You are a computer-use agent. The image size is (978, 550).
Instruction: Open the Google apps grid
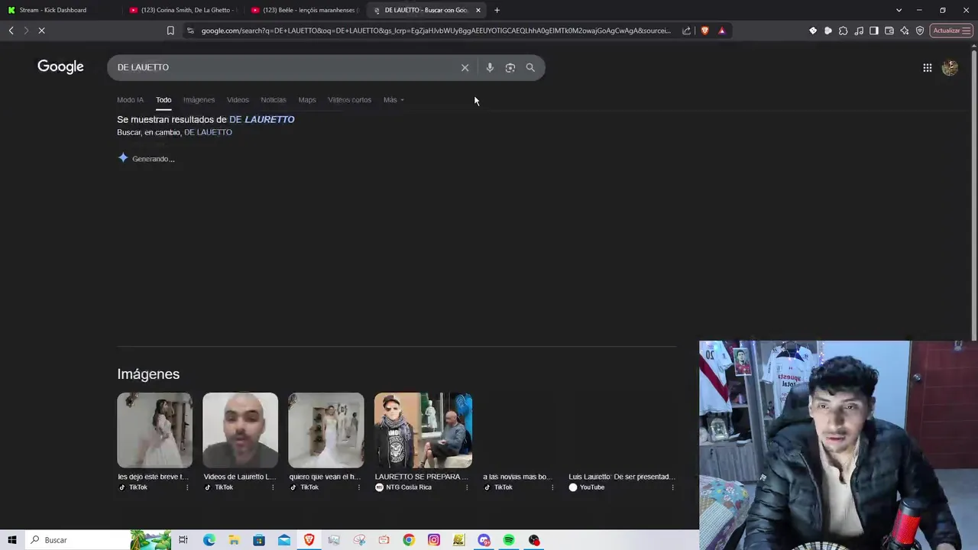pos(927,67)
